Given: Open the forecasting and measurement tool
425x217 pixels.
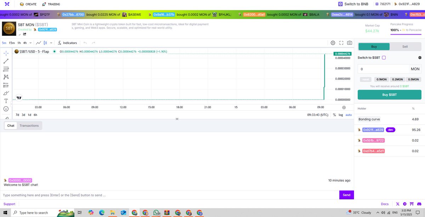Looking at the screenshot, I should [x=6, y=85].
